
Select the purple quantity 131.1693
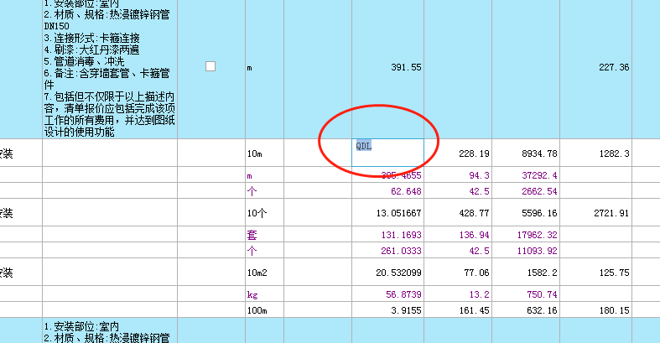(x=401, y=235)
